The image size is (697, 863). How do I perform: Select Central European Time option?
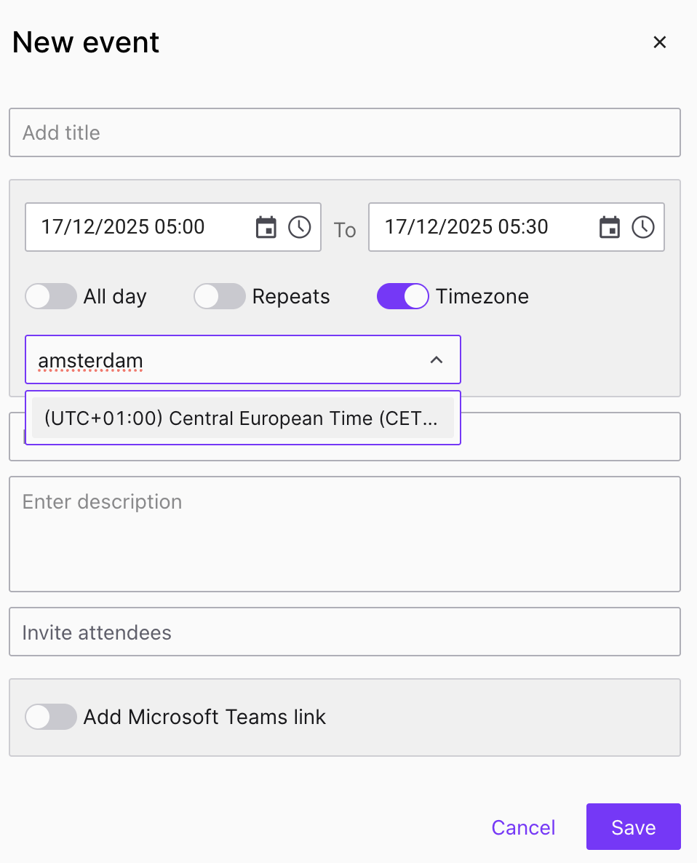(242, 418)
